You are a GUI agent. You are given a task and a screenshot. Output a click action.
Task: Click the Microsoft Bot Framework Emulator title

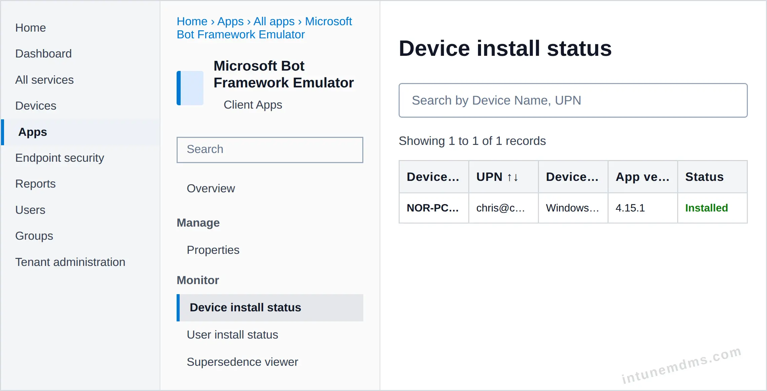tap(284, 74)
